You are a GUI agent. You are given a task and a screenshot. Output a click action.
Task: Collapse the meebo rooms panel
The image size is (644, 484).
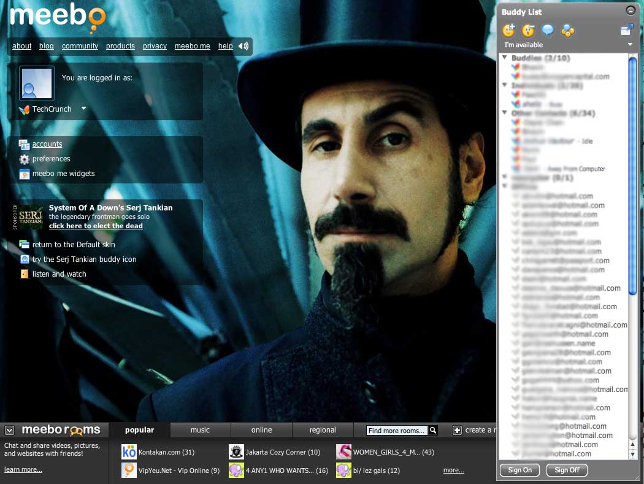(x=10, y=431)
